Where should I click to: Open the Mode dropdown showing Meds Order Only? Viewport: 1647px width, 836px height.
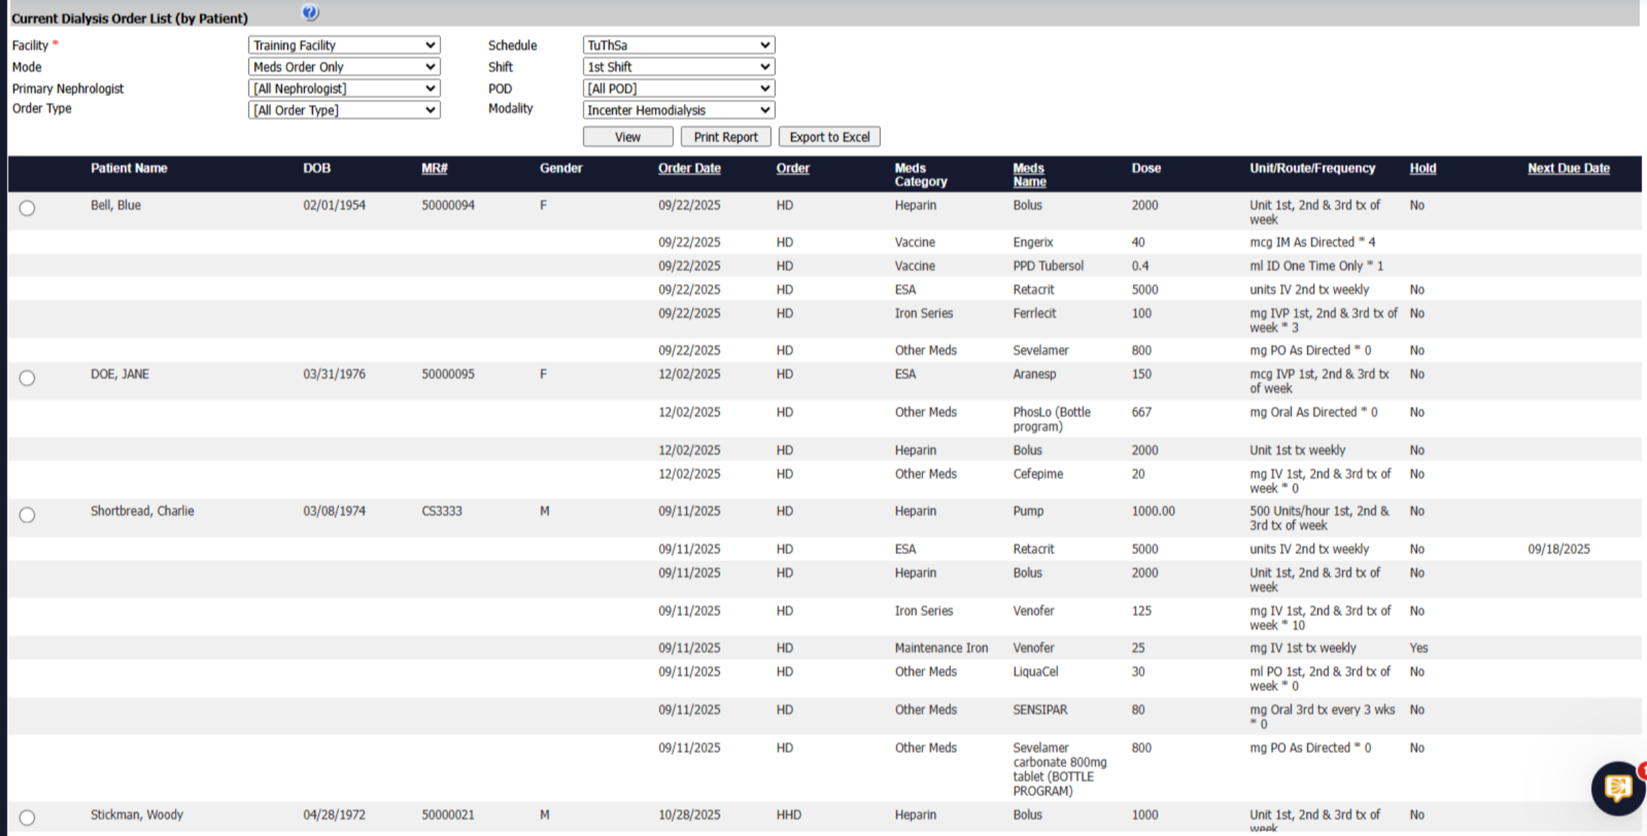tap(344, 67)
